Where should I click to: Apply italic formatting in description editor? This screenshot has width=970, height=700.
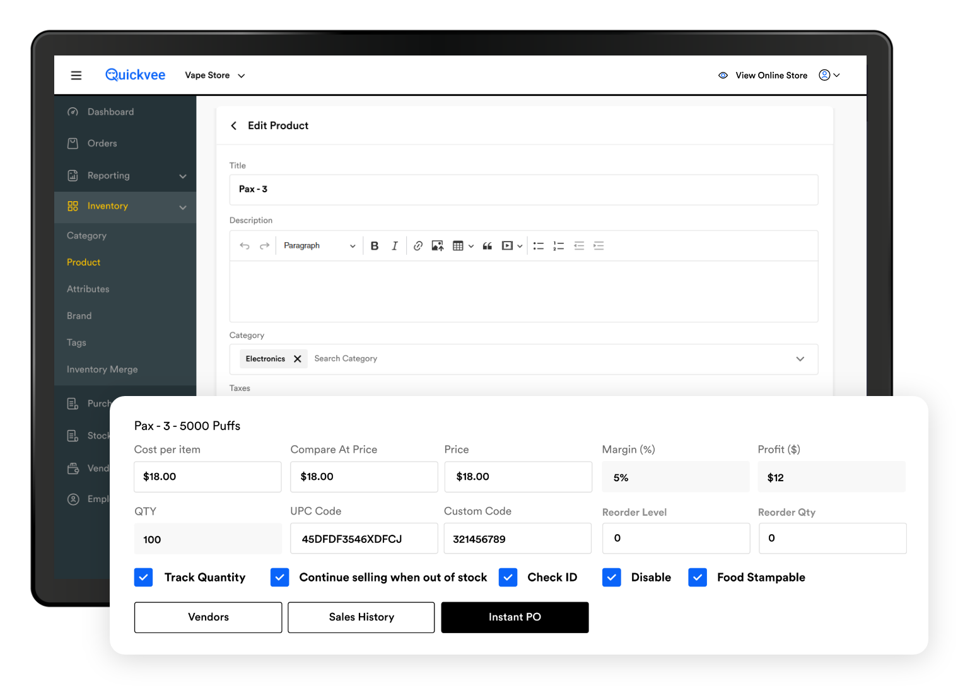coord(395,246)
